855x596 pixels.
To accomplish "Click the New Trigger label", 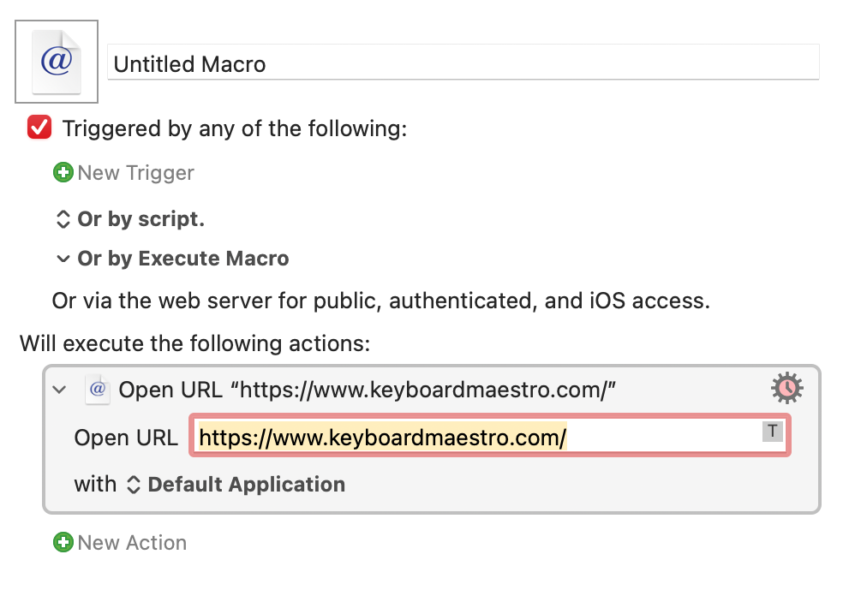I will click(135, 173).
